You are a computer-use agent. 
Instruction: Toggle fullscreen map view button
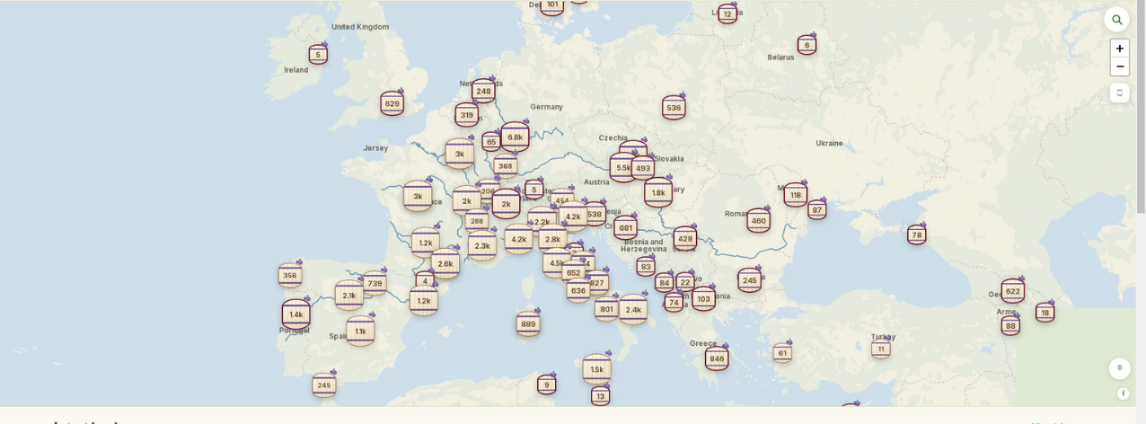pos(1119,93)
